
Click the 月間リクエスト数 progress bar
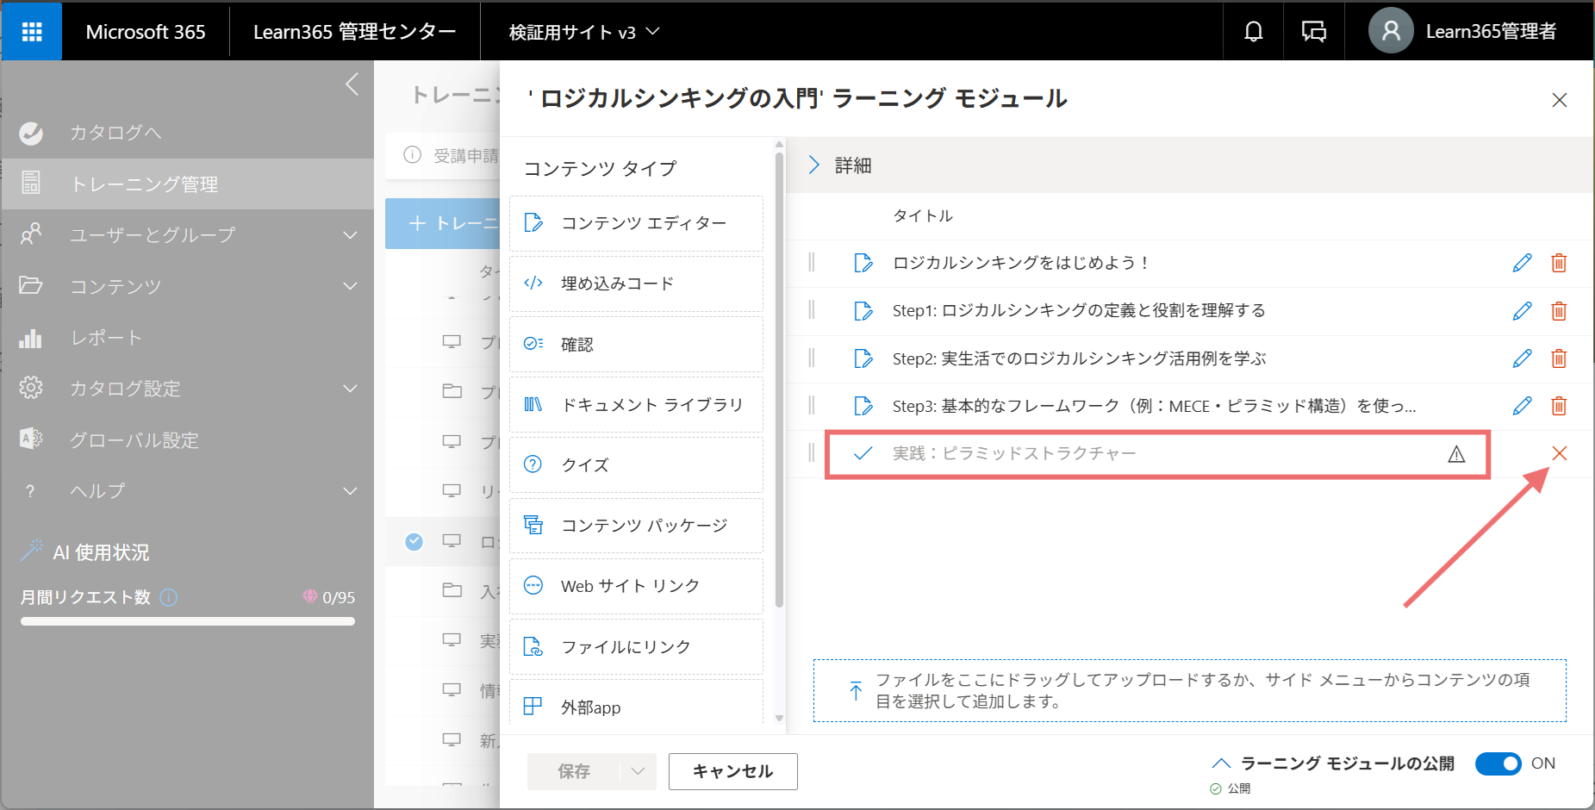[x=188, y=621]
